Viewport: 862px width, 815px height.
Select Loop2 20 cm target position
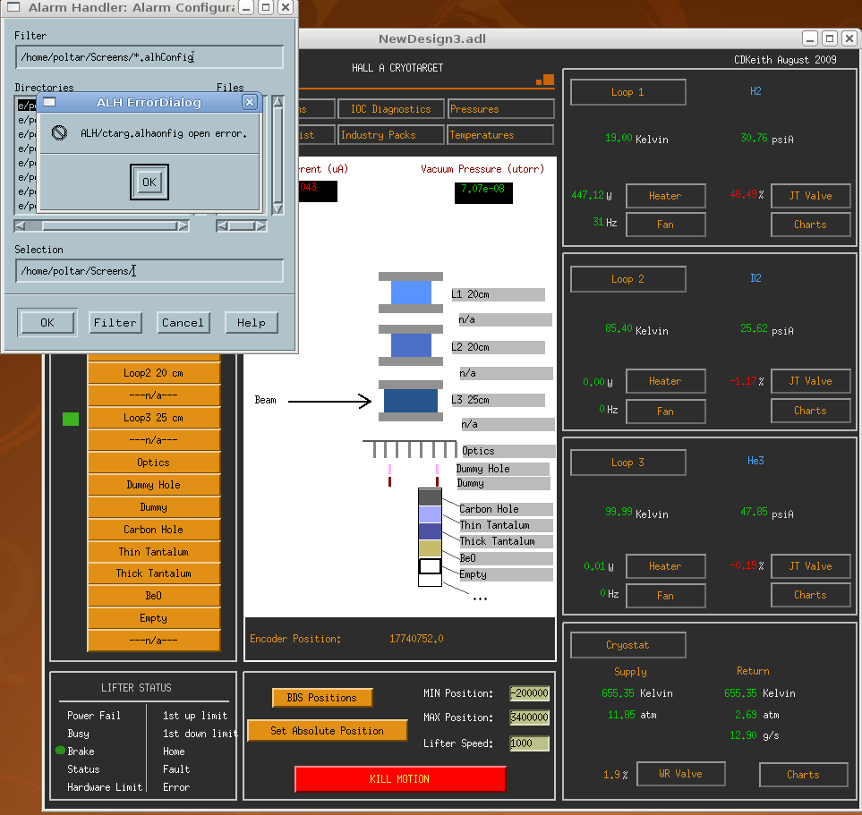pyautogui.click(x=153, y=373)
